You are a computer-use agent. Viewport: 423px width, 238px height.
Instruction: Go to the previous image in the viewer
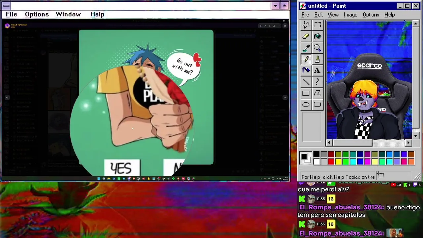[x=7, y=97]
